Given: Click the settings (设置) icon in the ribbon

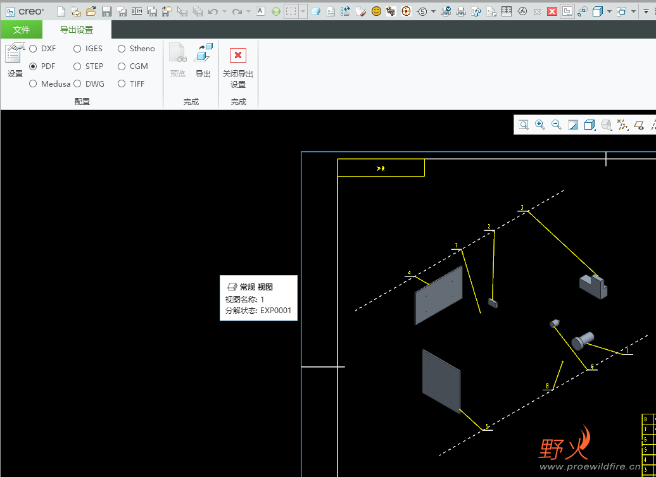Looking at the screenshot, I should pyautogui.click(x=15, y=61).
